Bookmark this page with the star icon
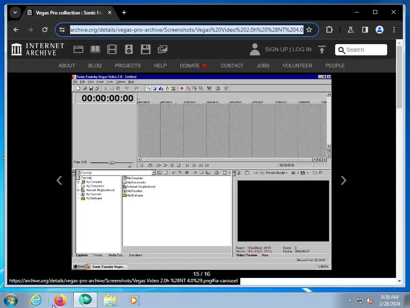Viewport: 410px width, 308px height. click(x=309, y=30)
